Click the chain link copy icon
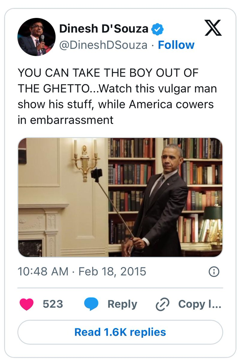 click(163, 305)
